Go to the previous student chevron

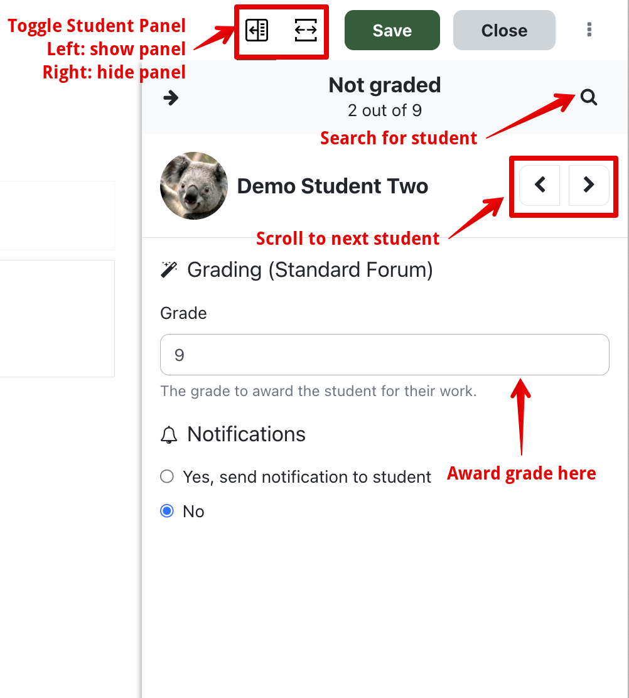pos(540,185)
